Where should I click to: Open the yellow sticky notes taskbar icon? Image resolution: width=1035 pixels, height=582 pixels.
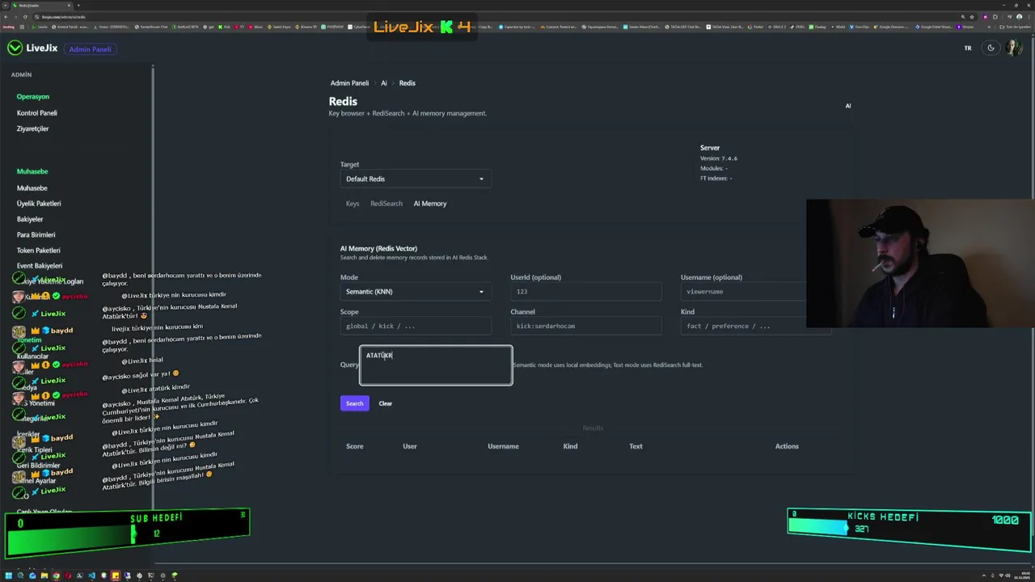[115, 576]
